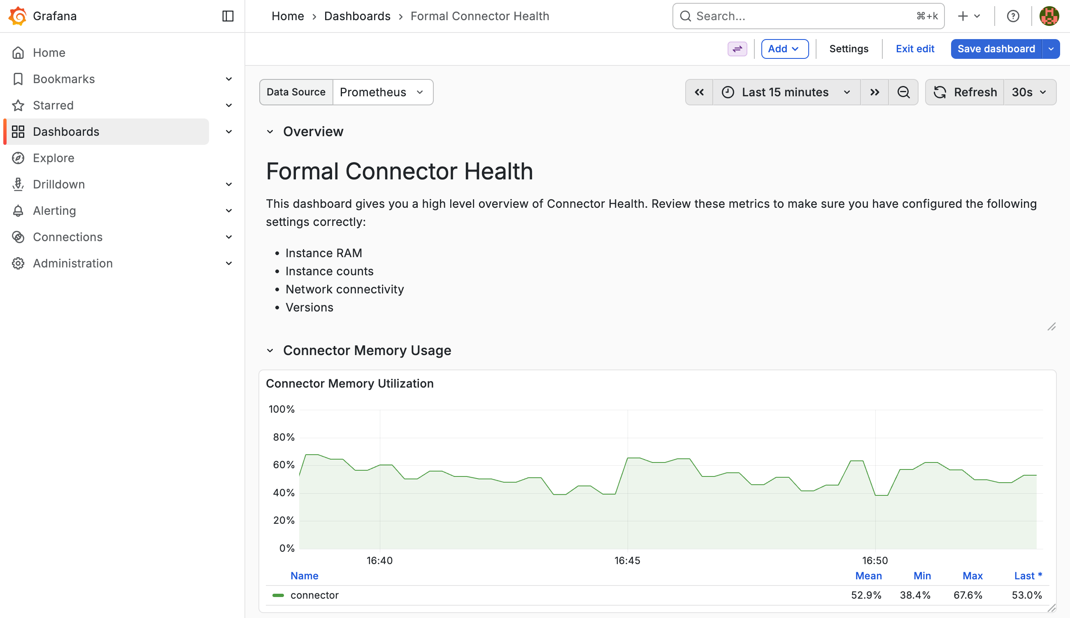Open the help question mark icon
The width and height of the screenshot is (1070, 618).
[x=1013, y=16]
